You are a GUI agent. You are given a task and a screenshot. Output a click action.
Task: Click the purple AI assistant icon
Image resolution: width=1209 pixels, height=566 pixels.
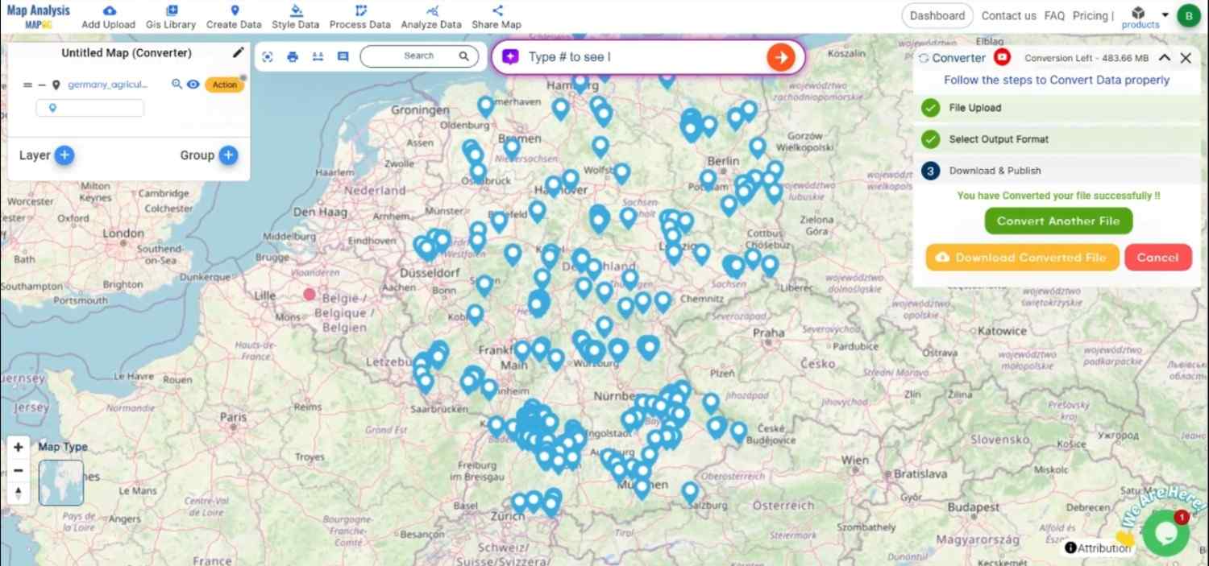coord(510,57)
